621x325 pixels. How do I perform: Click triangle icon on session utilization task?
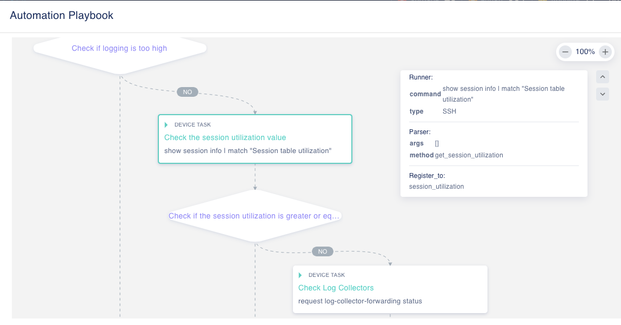pos(166,125)
